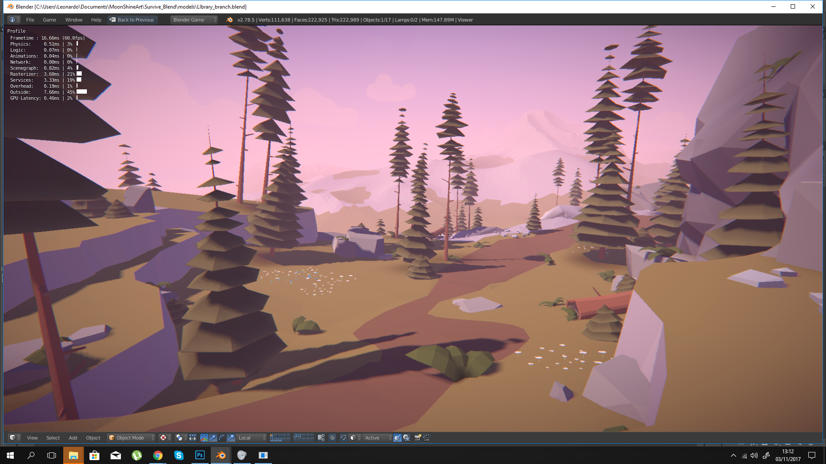
Task: Enable the snap magnet toggle
Action: (343, 438)
